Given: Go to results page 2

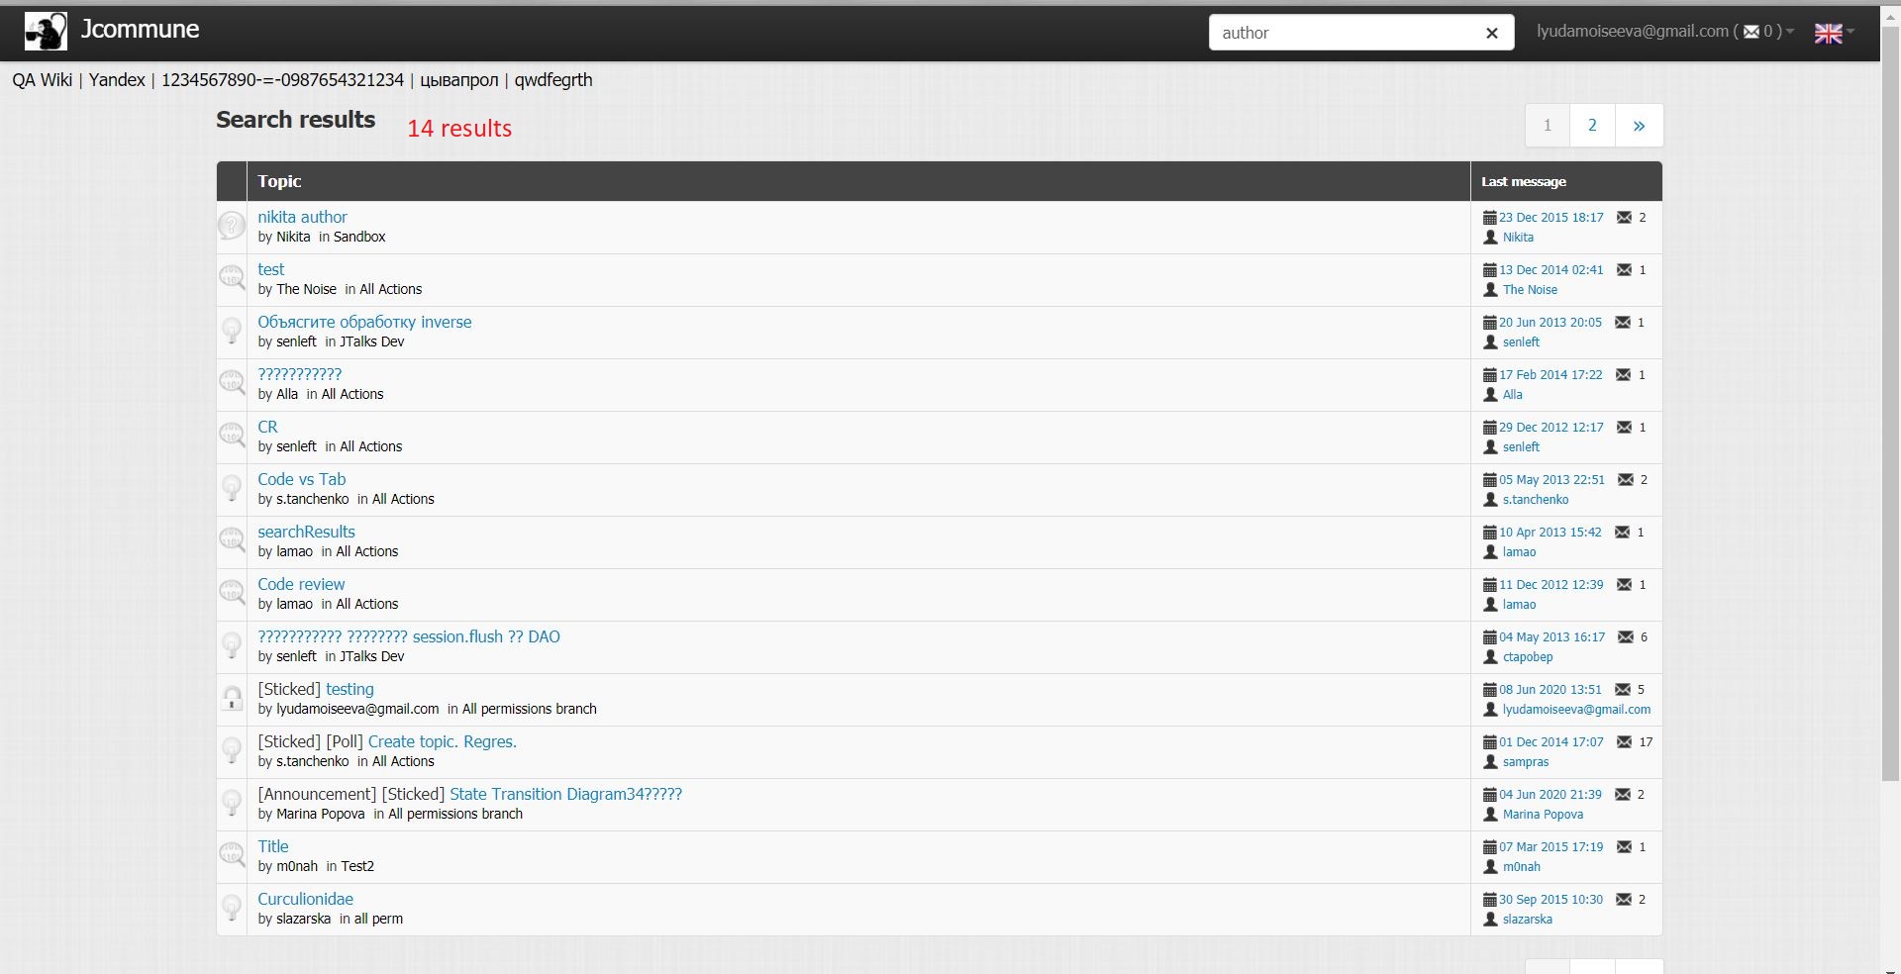Looking at the screenshot, I should (x=1592, y=126).
